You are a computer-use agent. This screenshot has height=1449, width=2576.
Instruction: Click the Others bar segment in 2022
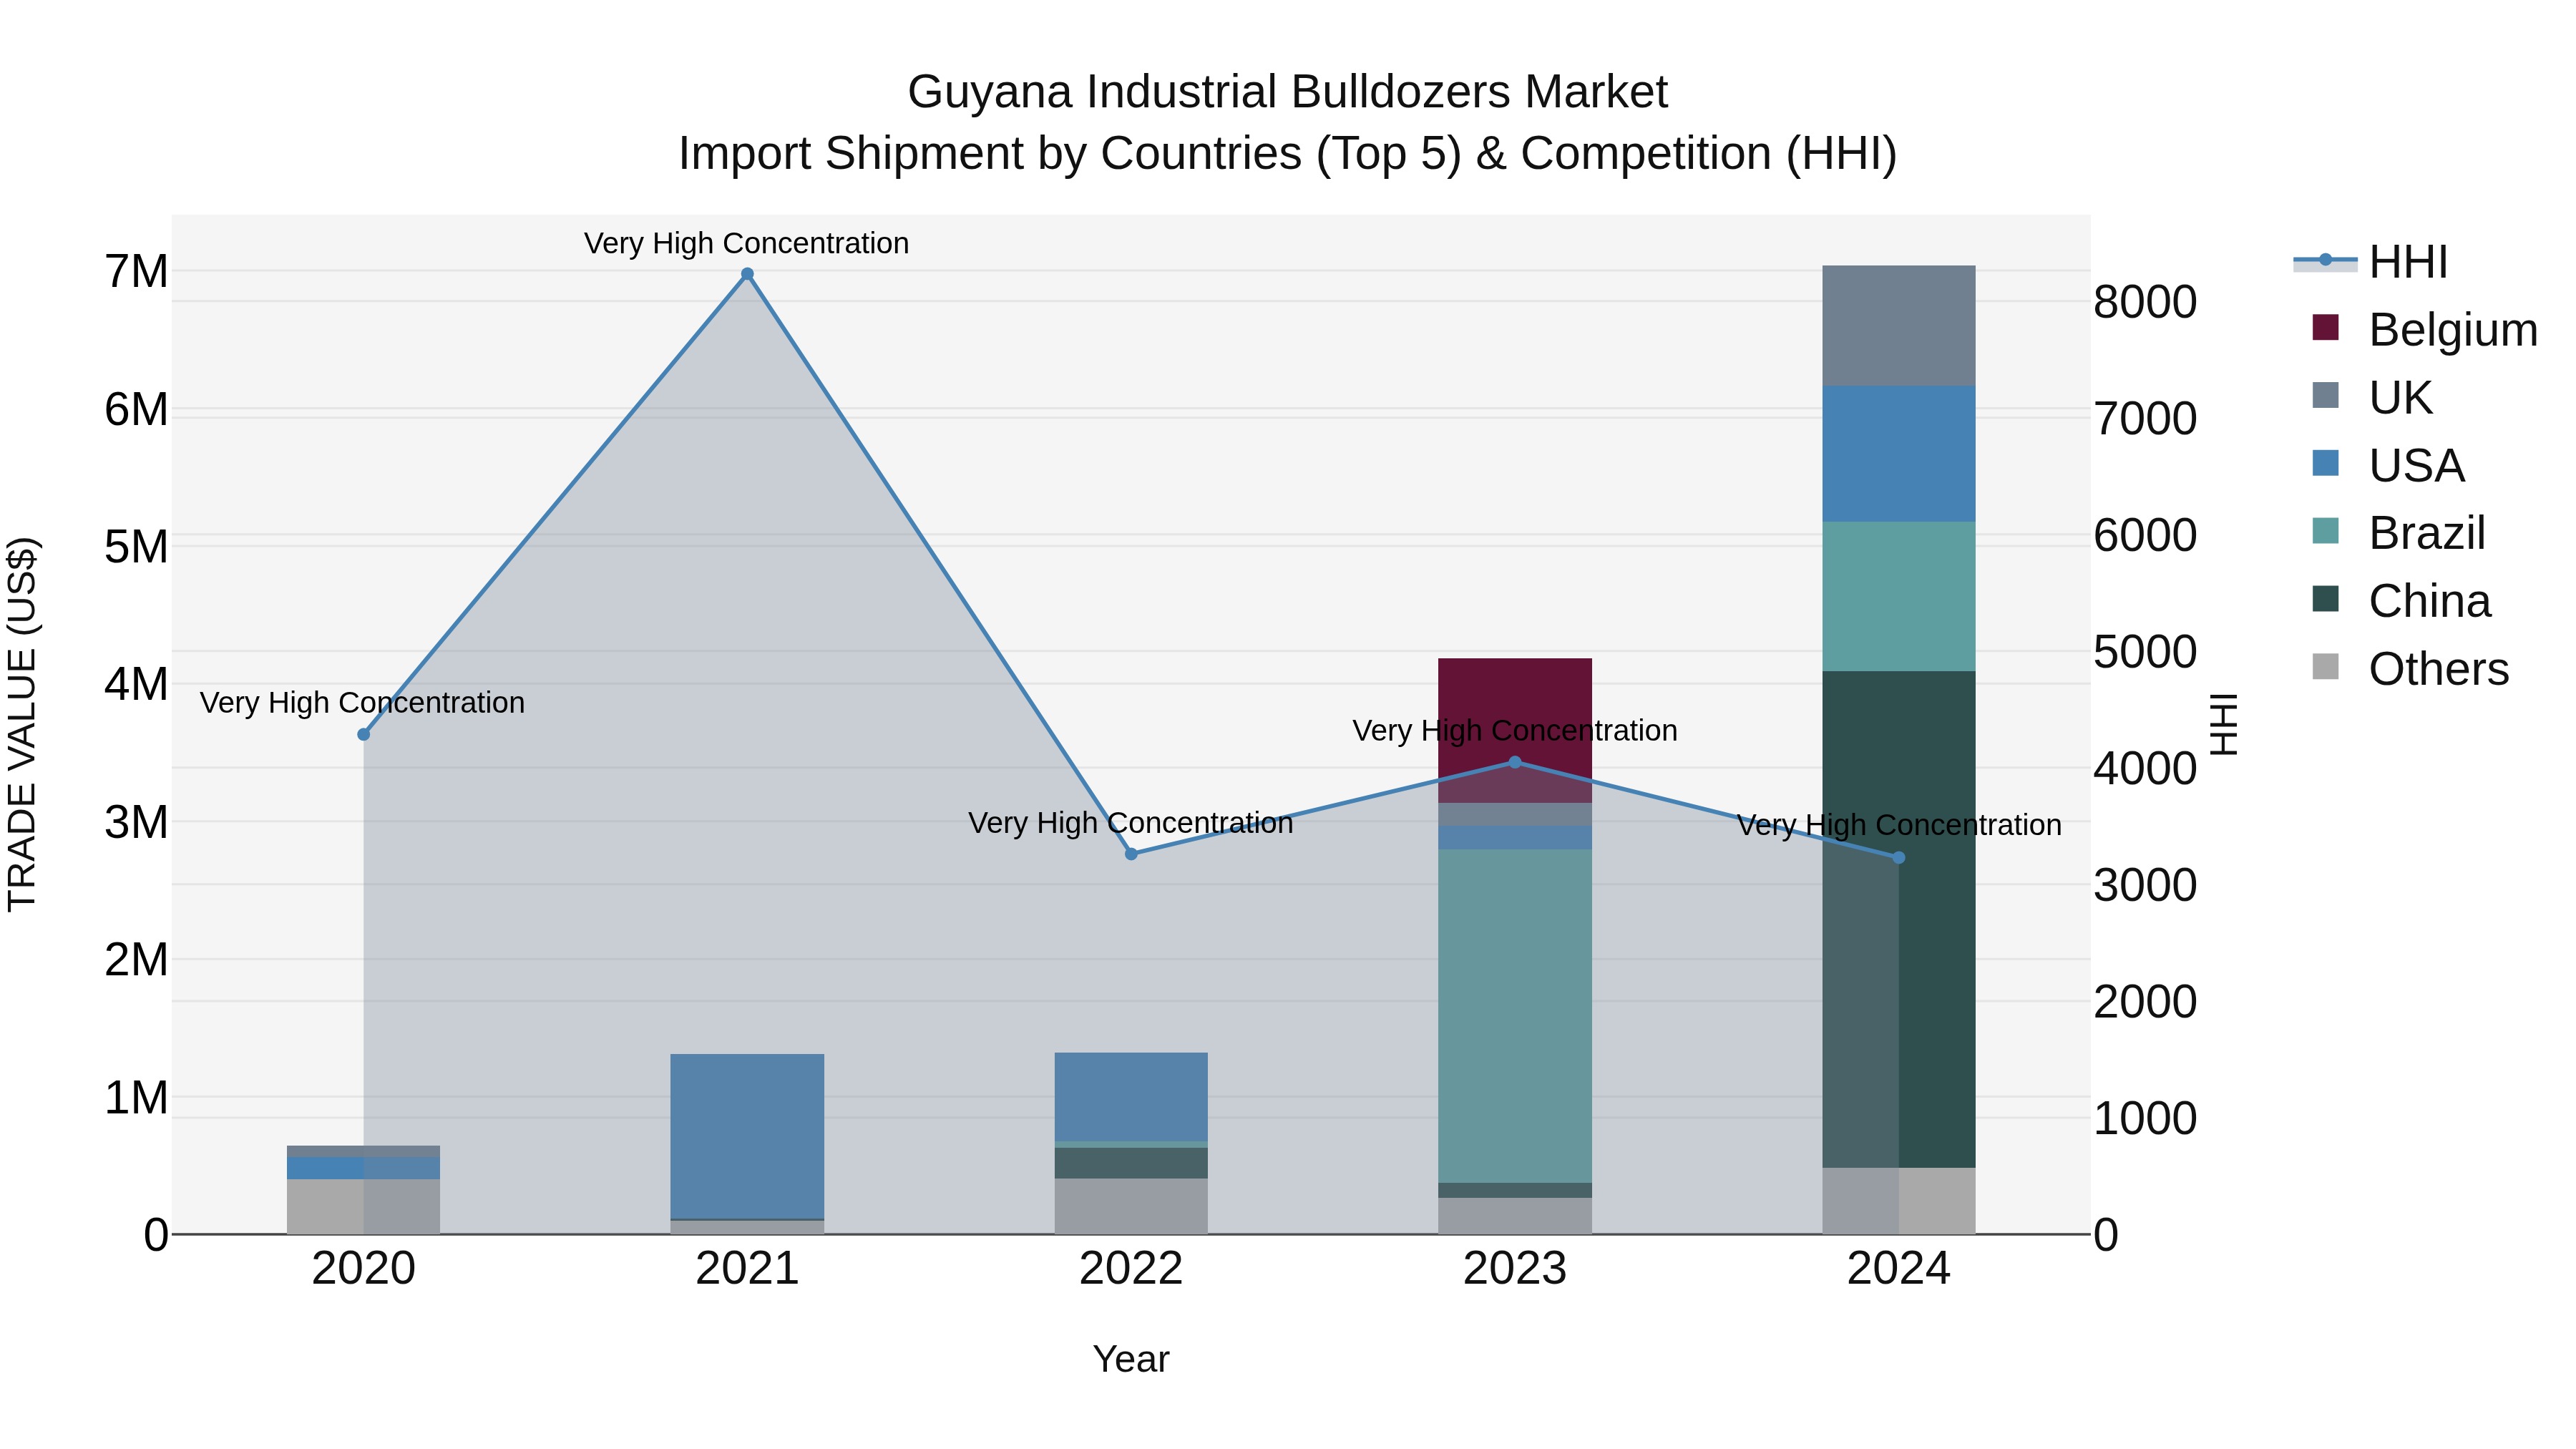[1131, 1206]
